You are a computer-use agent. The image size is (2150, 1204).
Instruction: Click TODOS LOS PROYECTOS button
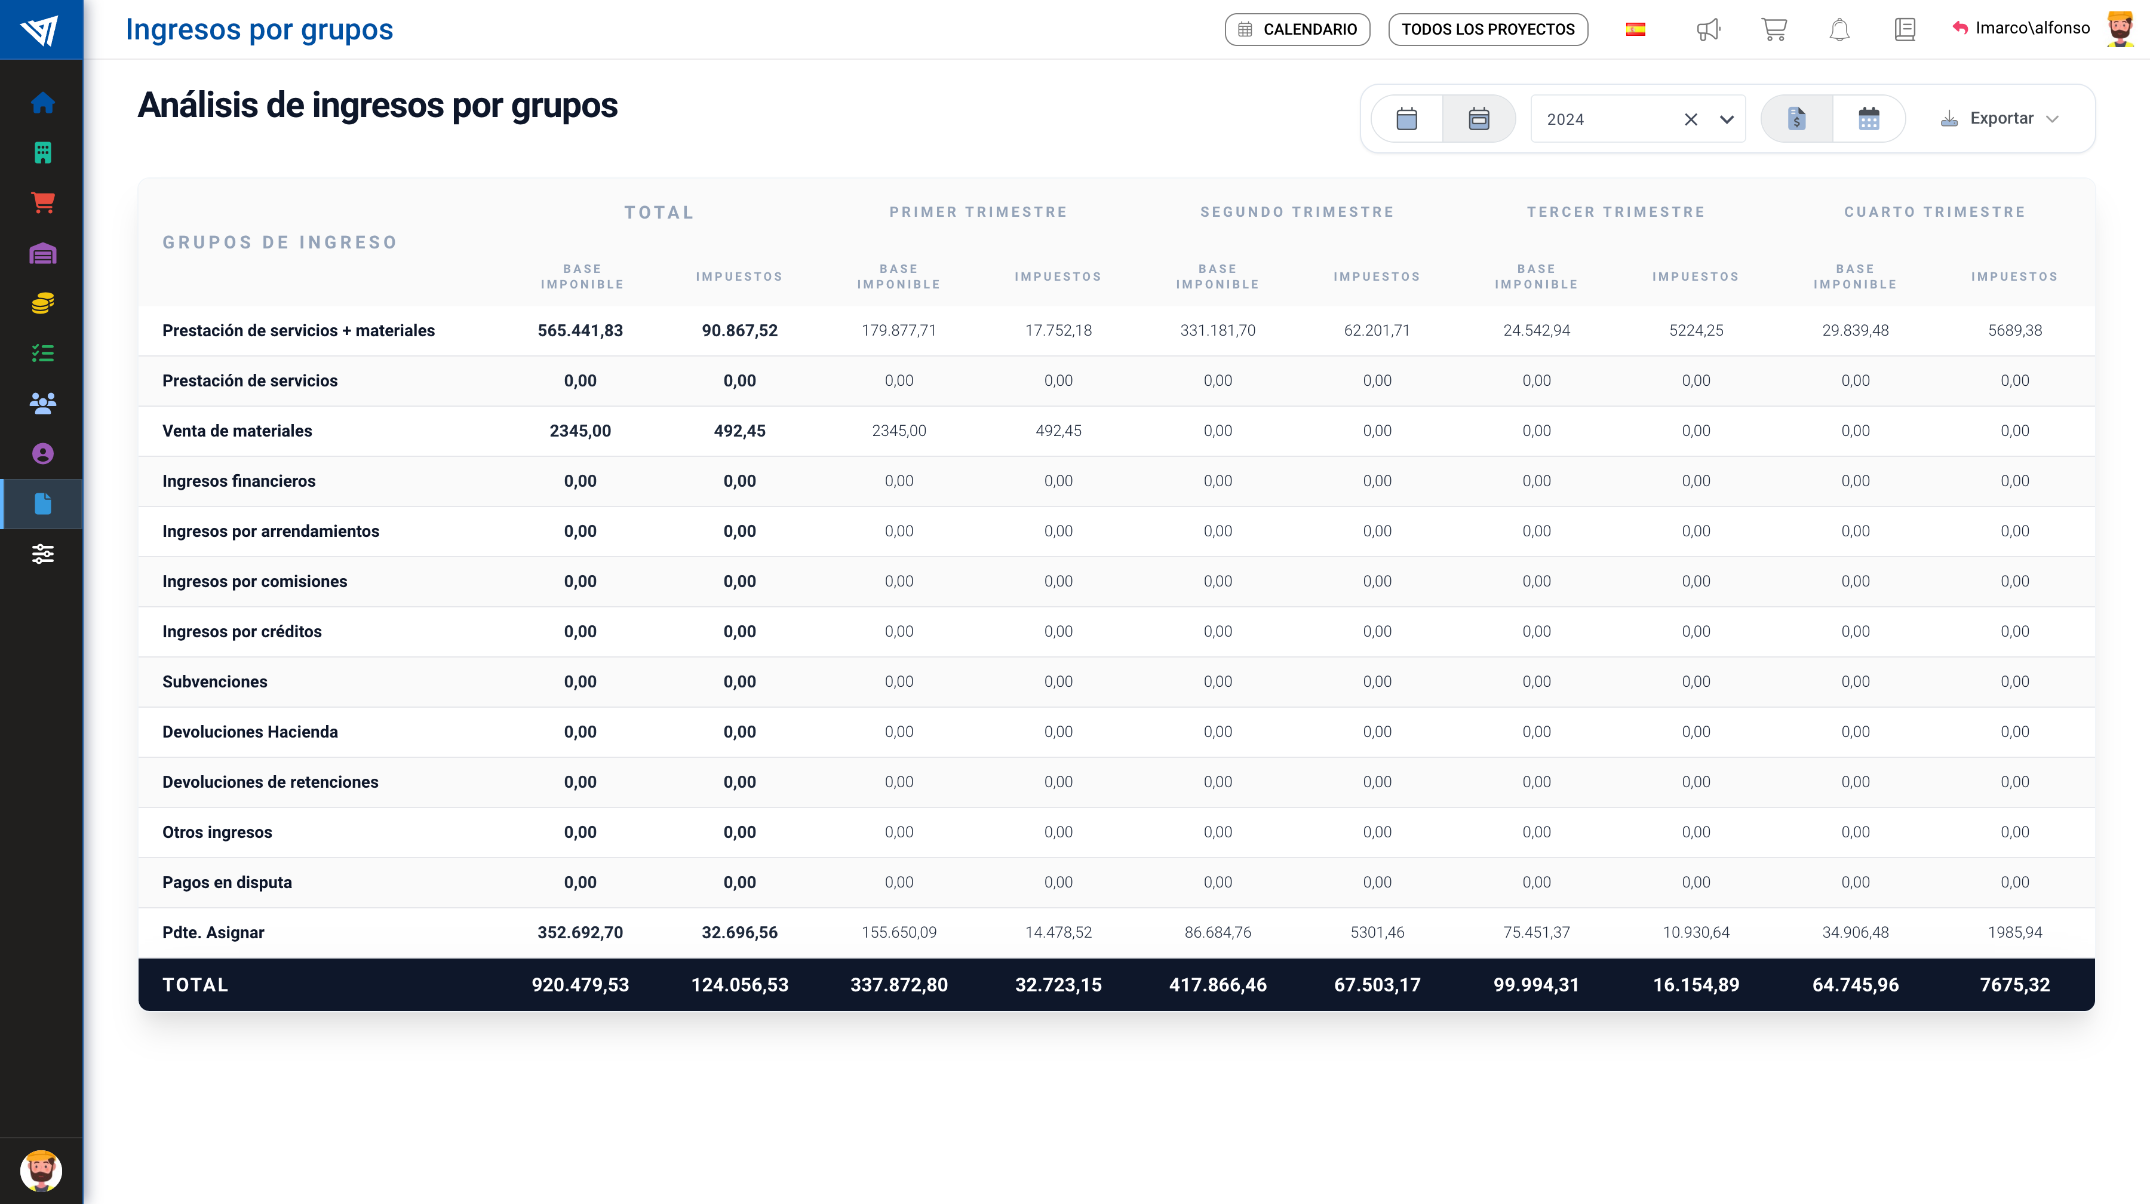pyautogui.click(x=1487, y=29)
